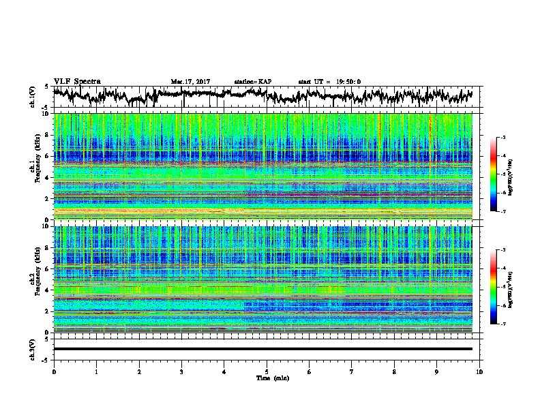Click the "Time (min)" axis title
This screenshot has height=417, width=540.
[x=273, y=378]
